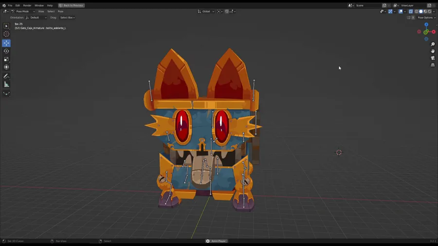Toggle auto IK icon left of X mirror

[x=409, y=18]
